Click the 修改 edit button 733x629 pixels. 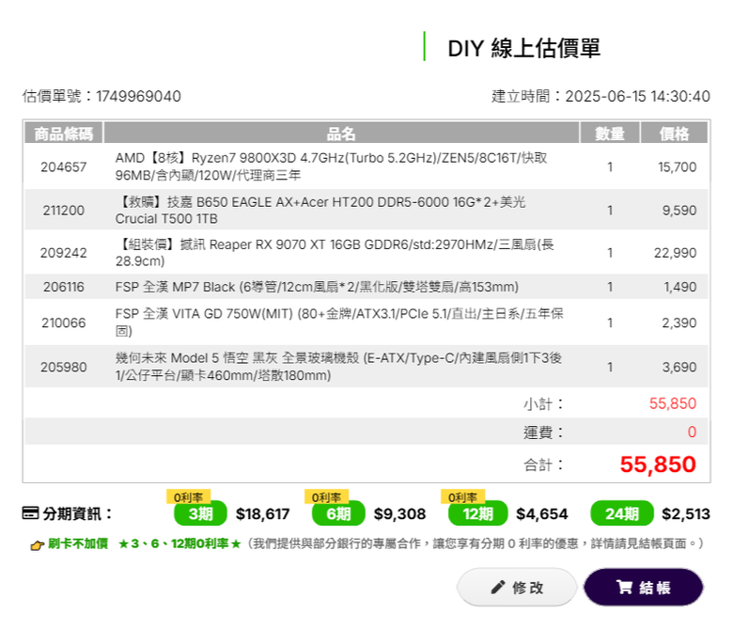pyautogui.click(x=517, y=587)
